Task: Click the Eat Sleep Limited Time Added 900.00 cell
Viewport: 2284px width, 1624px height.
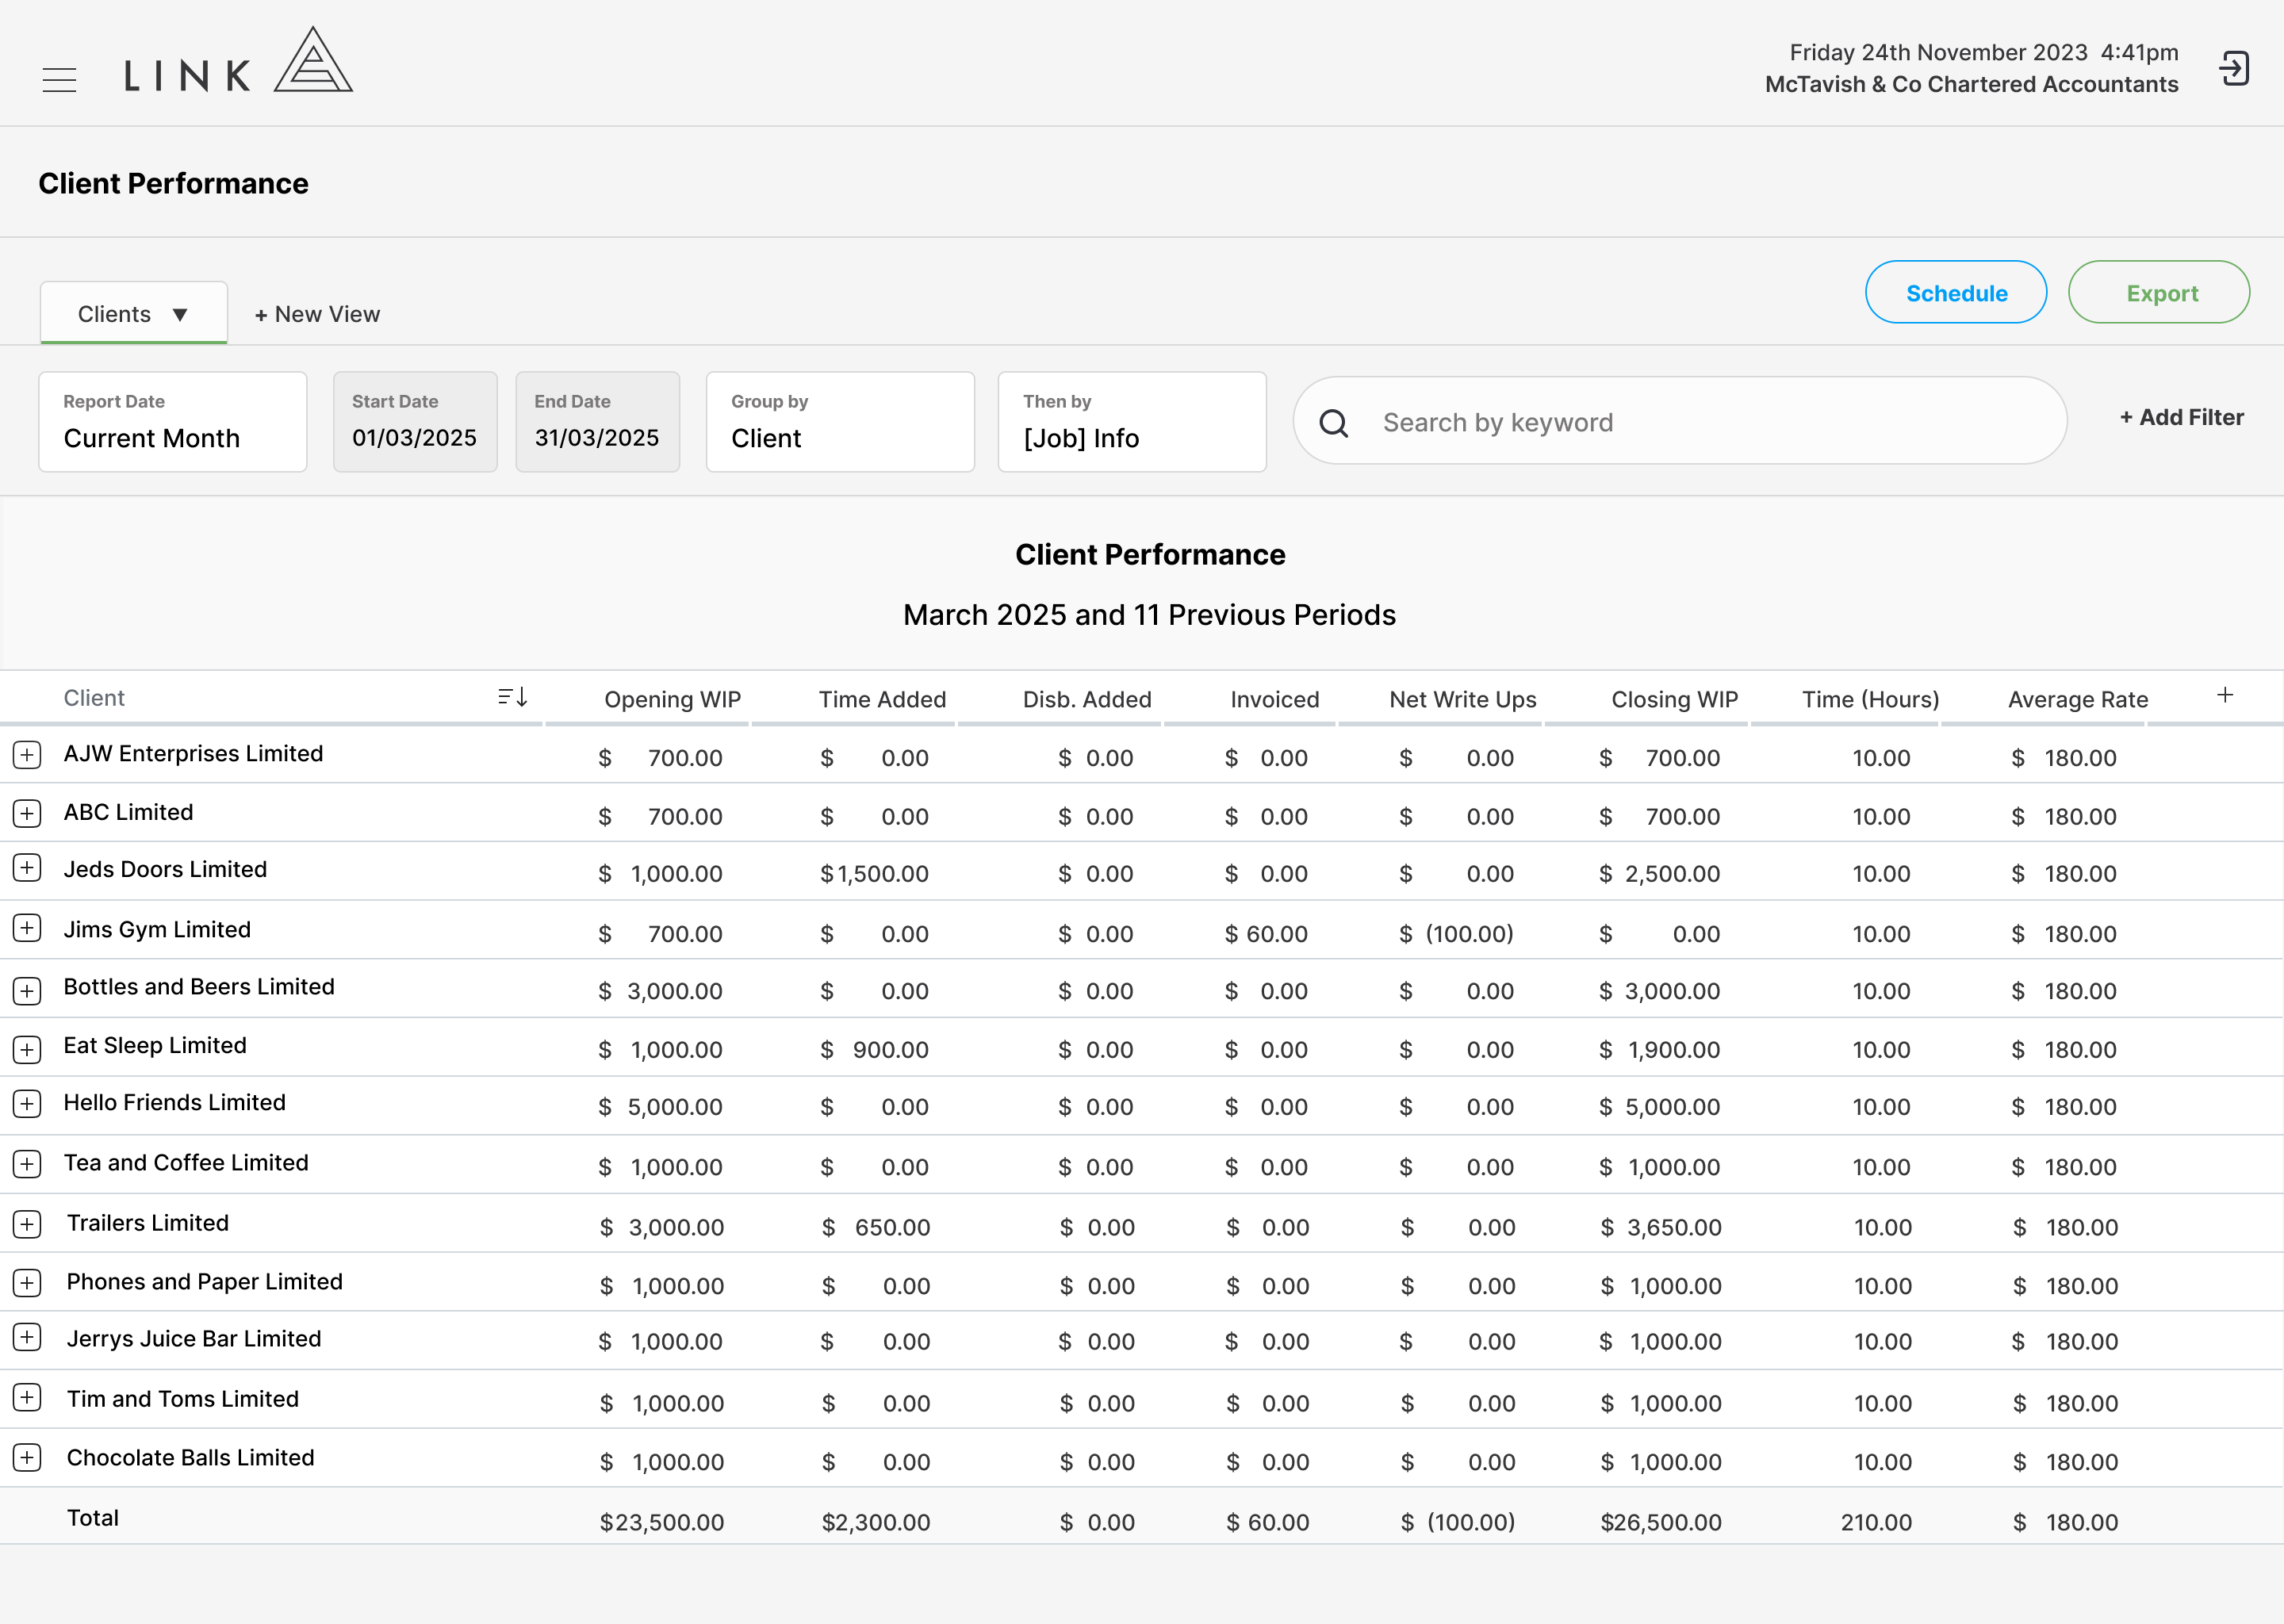Action: (x=874, y=1050)
